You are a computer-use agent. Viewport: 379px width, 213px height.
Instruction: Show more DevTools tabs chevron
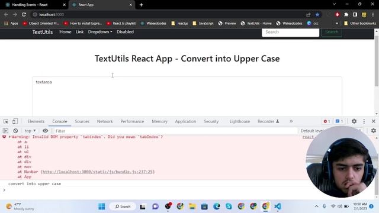[291, 121]
